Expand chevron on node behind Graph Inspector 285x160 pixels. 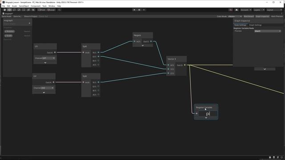[265, 69]
